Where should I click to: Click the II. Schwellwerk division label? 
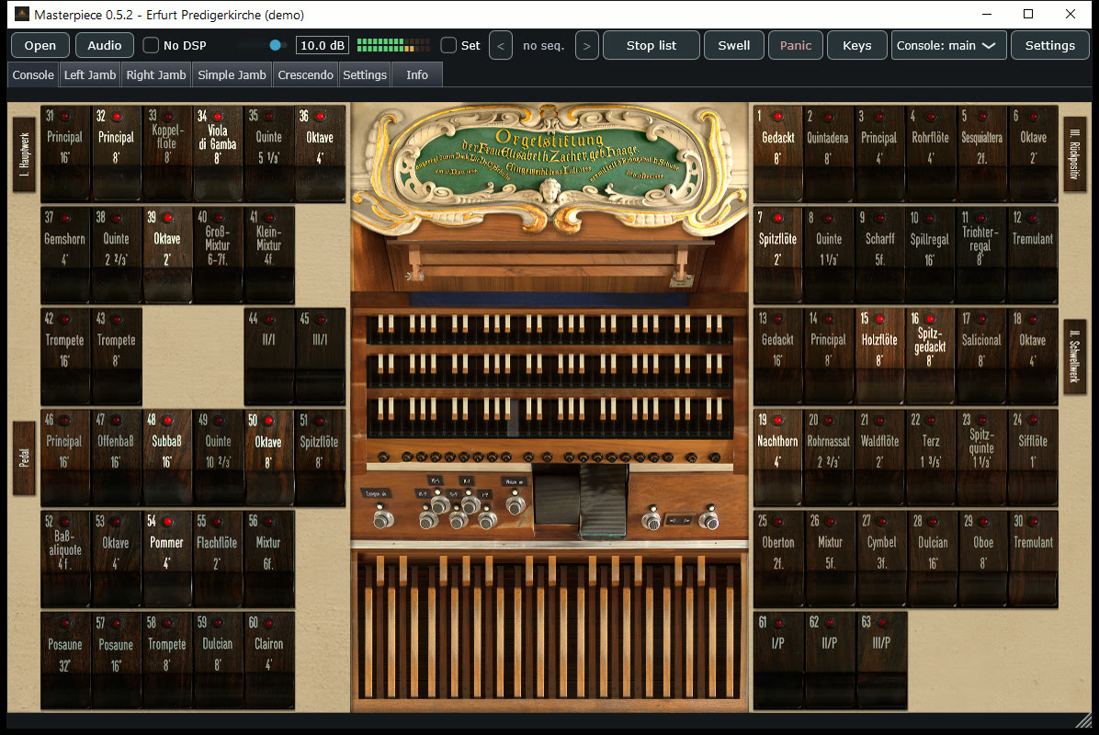coord(1074,356)
